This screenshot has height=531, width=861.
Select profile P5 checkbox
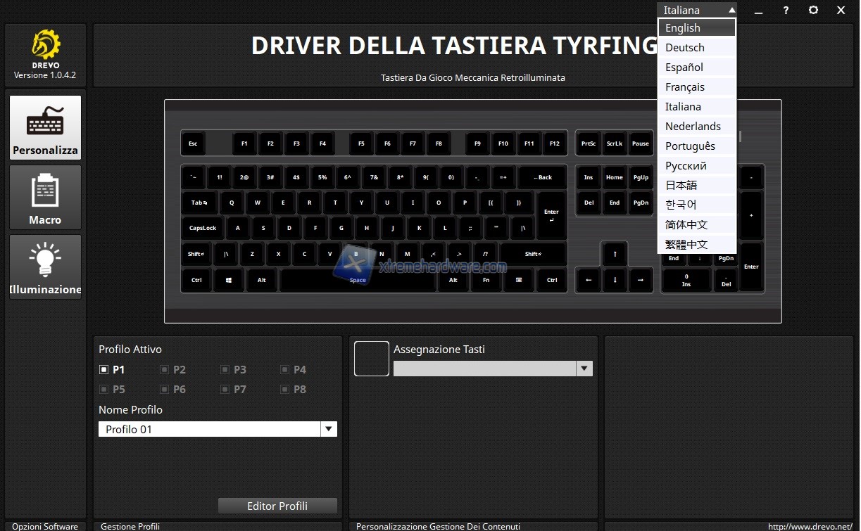pyautogui.click(x=104, y=389)
